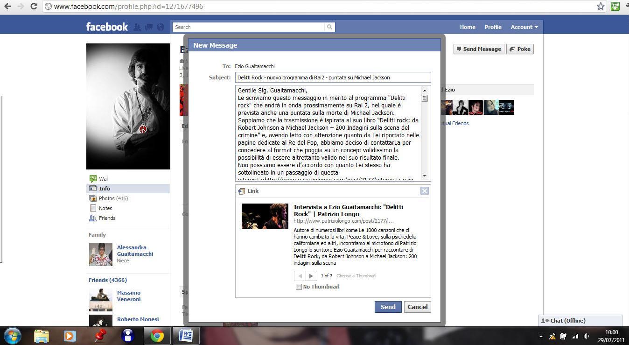This screenshot has width=629, height=345.
Task: Open the Account dropdown menu
Action: click(524, 27)
